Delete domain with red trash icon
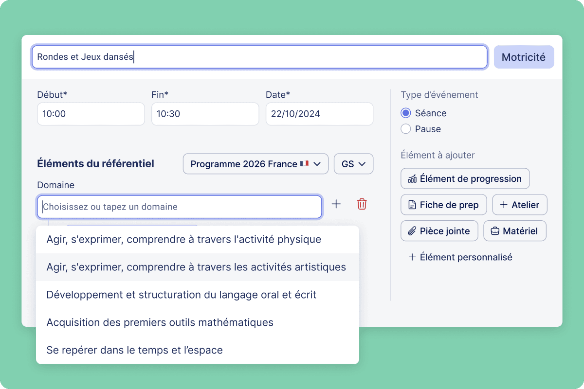The height and width of the screenshot is (389, 584). pos(362,204)
